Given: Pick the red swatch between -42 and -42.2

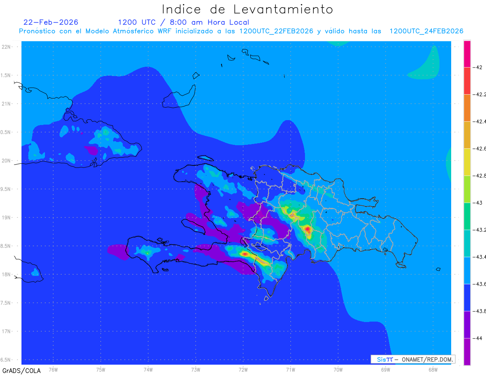Looking at the screenshot, I should pyautogui.click(x=467, y=81).
